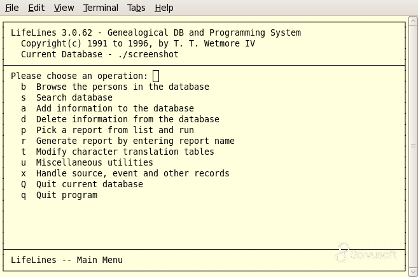This screenshot has height=277, width=418.
Task: Click 'Delete information from the database'
Action: coord(128,119)
